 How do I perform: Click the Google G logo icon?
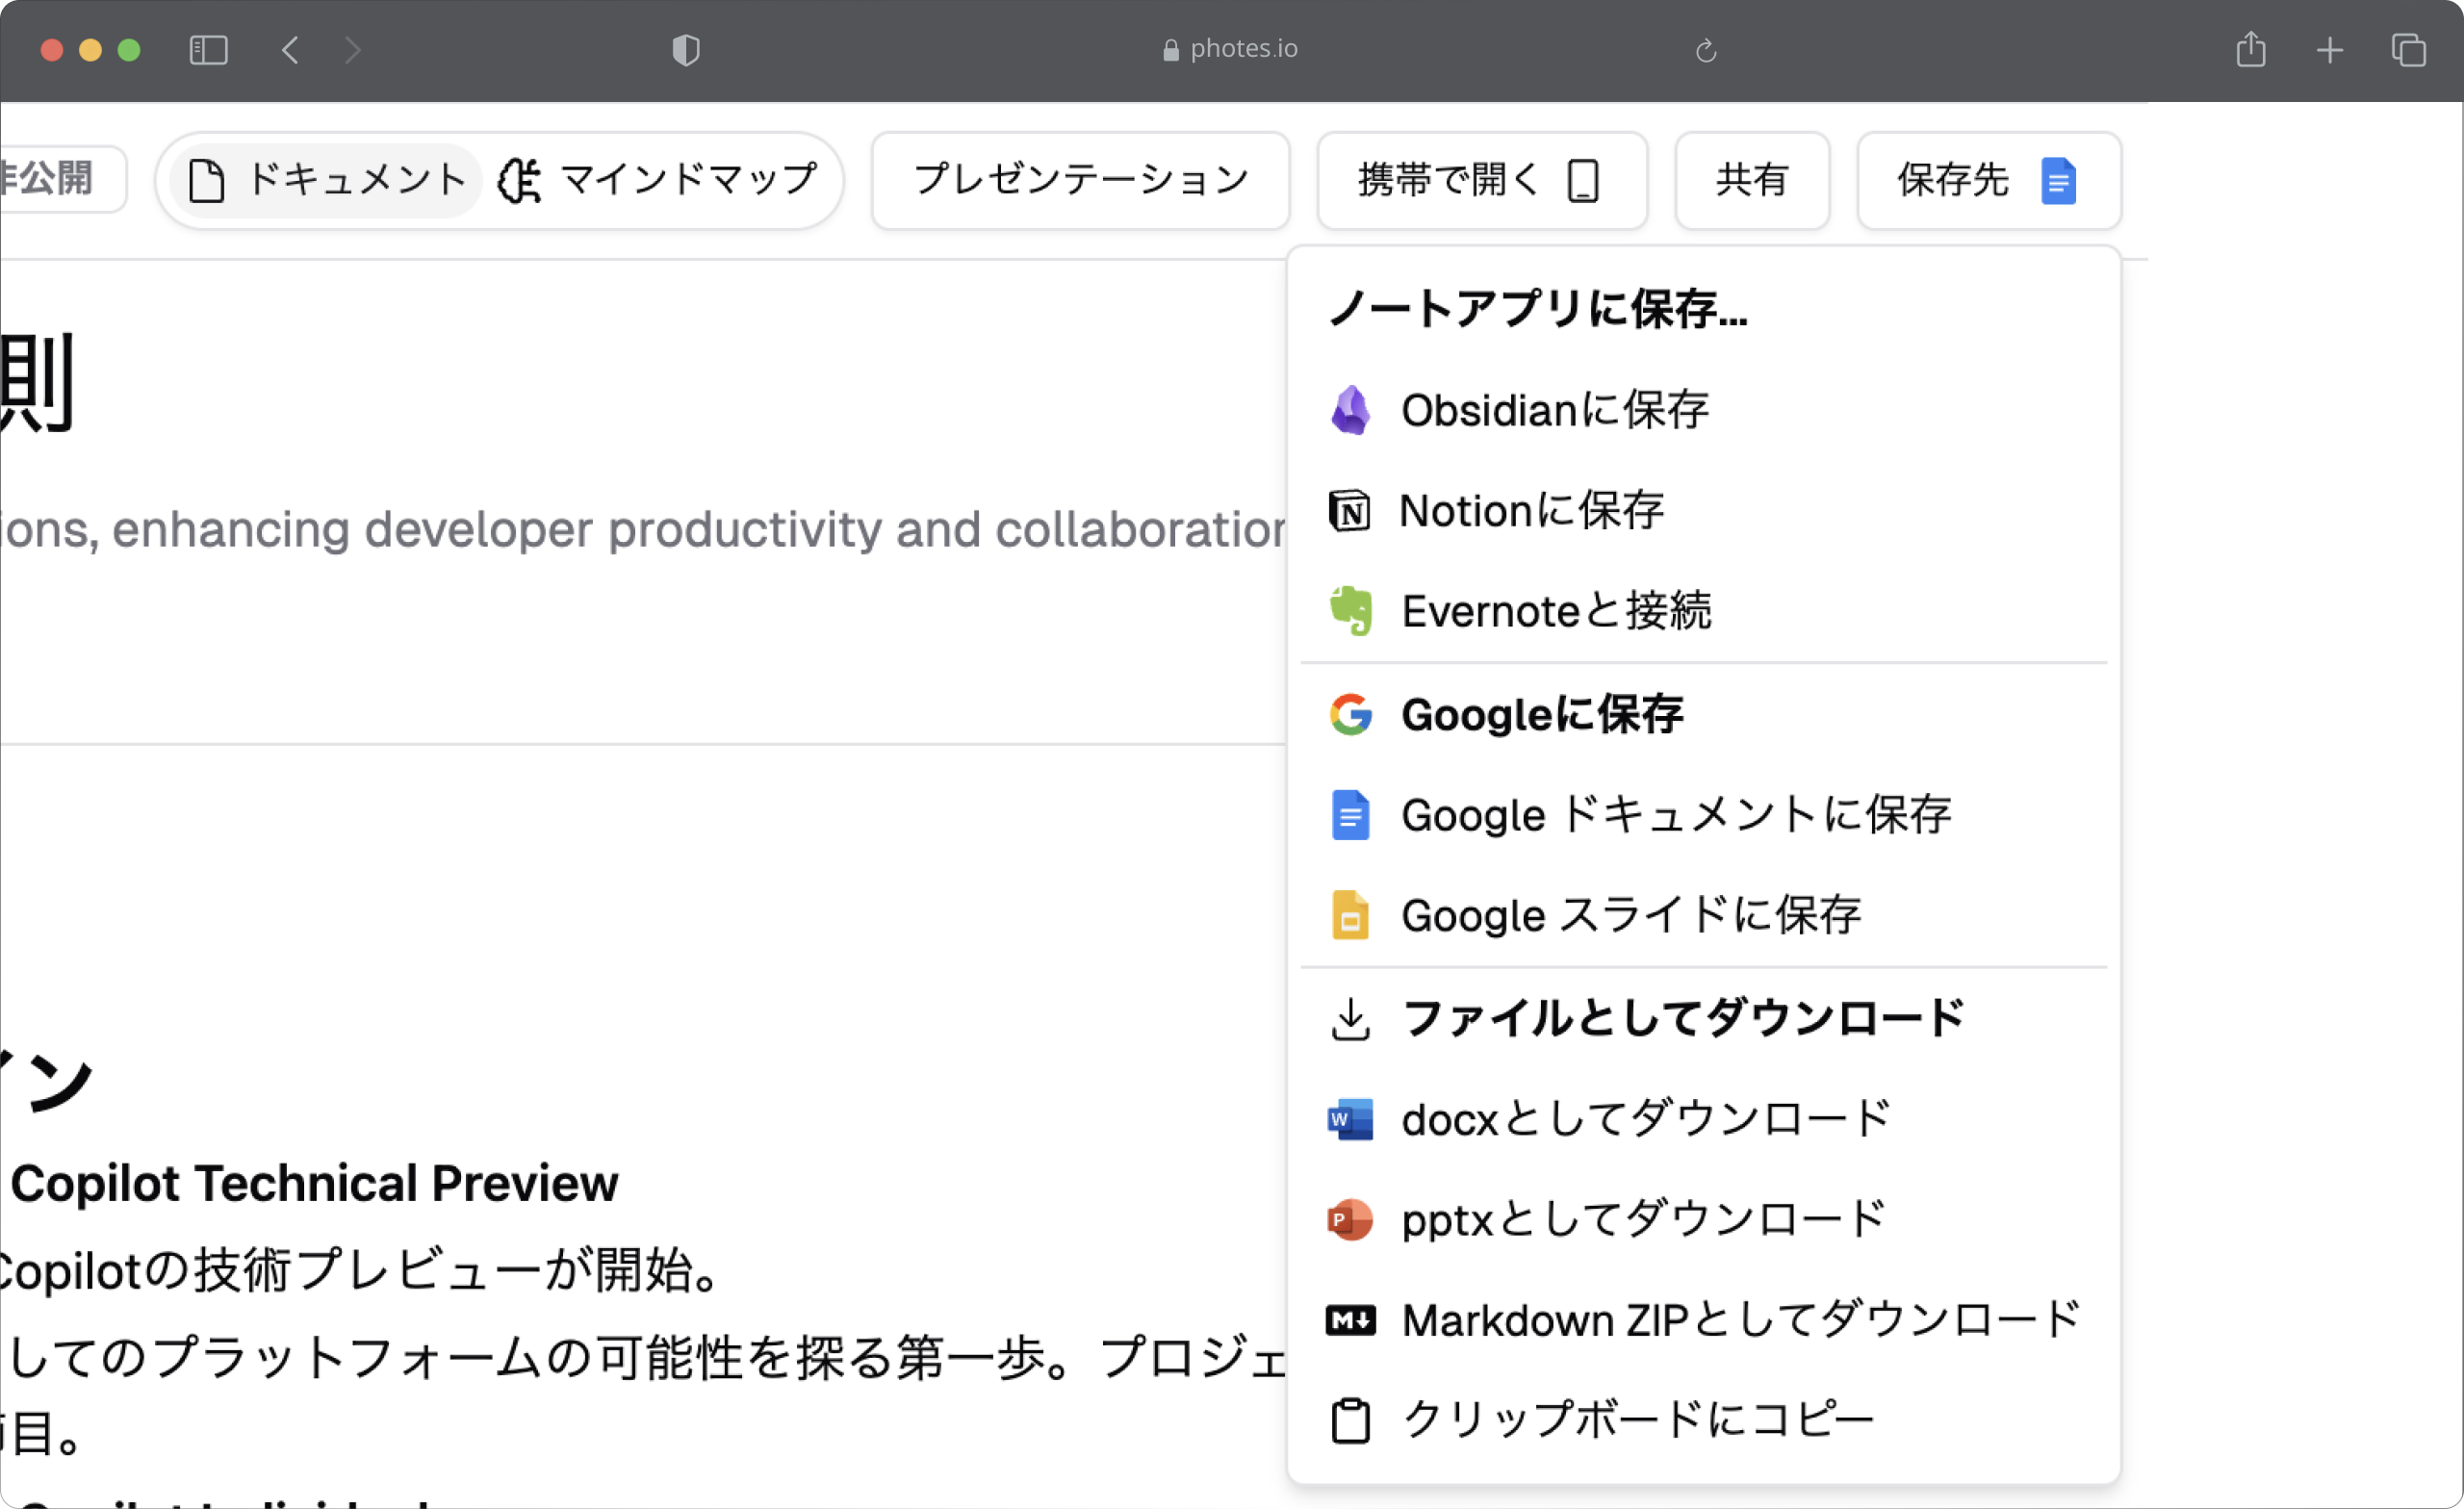click(x=1350, y=714)
